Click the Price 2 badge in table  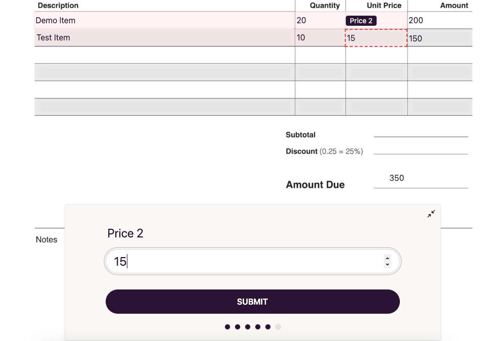coord(361,21)
